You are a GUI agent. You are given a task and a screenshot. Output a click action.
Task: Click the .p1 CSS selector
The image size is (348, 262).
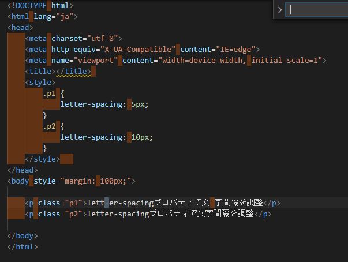[x=49, y=93]
